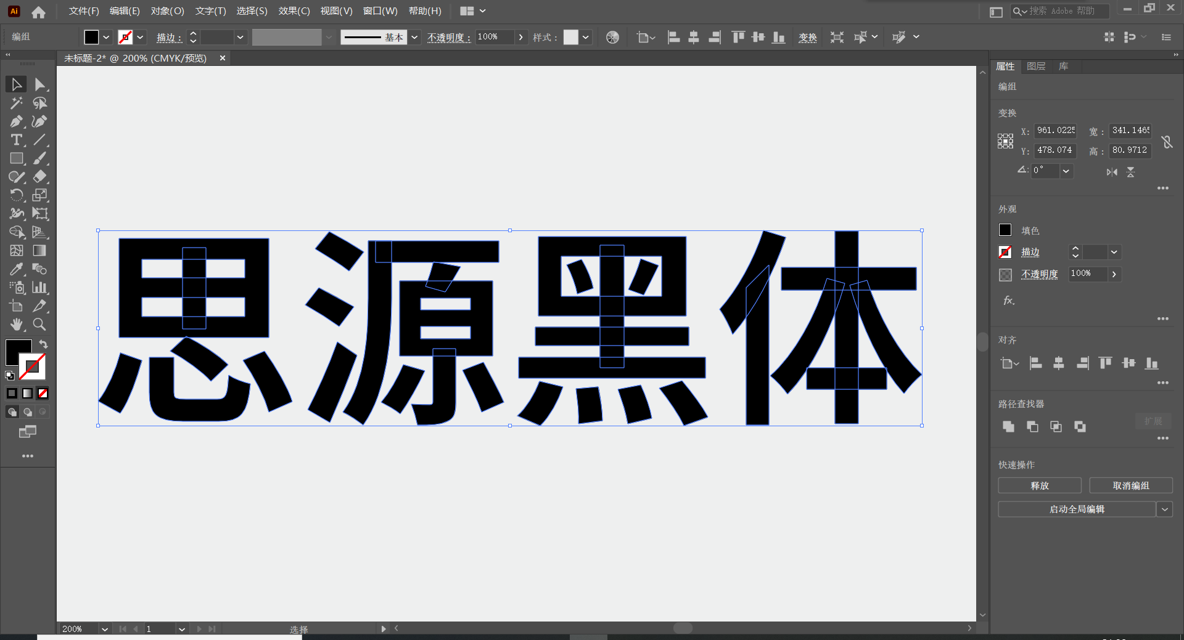Image resolution: width=1184 pixels, height=640 pixels.
Task: Click 取消编组 button
Action: coord(1131,485)
